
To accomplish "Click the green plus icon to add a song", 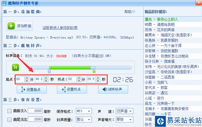I will pyautogui.click(x=11, y=26).
